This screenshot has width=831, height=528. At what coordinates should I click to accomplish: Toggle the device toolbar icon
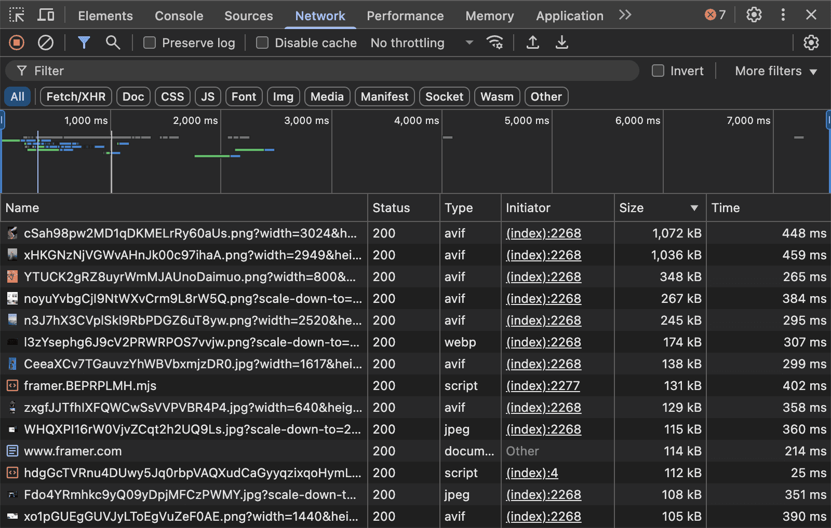tap(46, 15)
